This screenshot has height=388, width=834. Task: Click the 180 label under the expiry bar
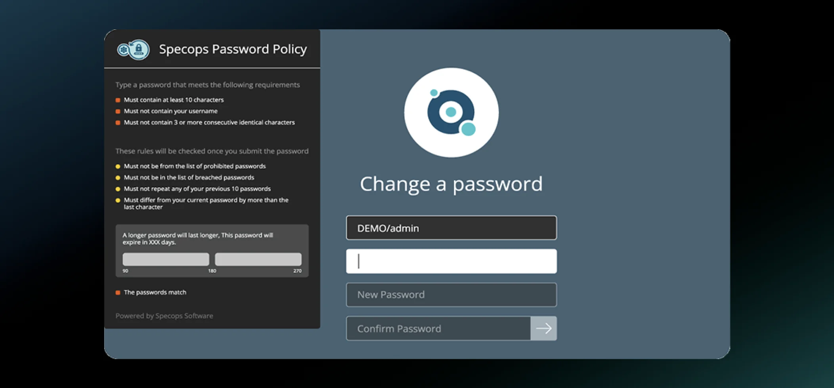pos(212,271)
